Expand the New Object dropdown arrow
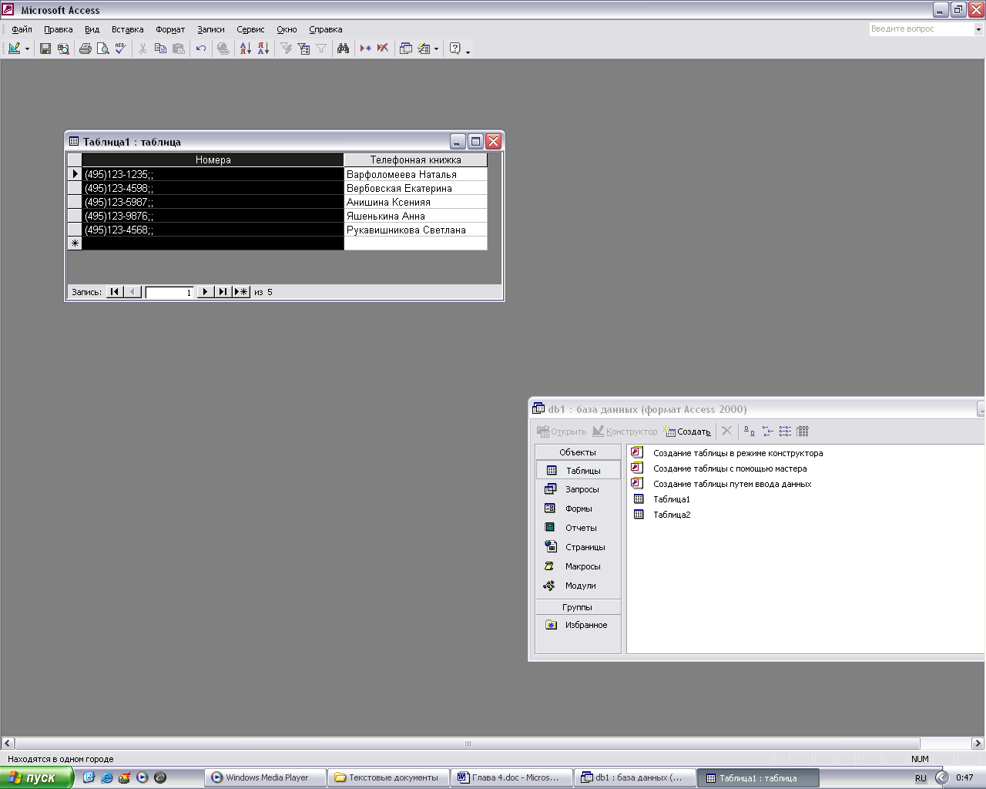 436,49
